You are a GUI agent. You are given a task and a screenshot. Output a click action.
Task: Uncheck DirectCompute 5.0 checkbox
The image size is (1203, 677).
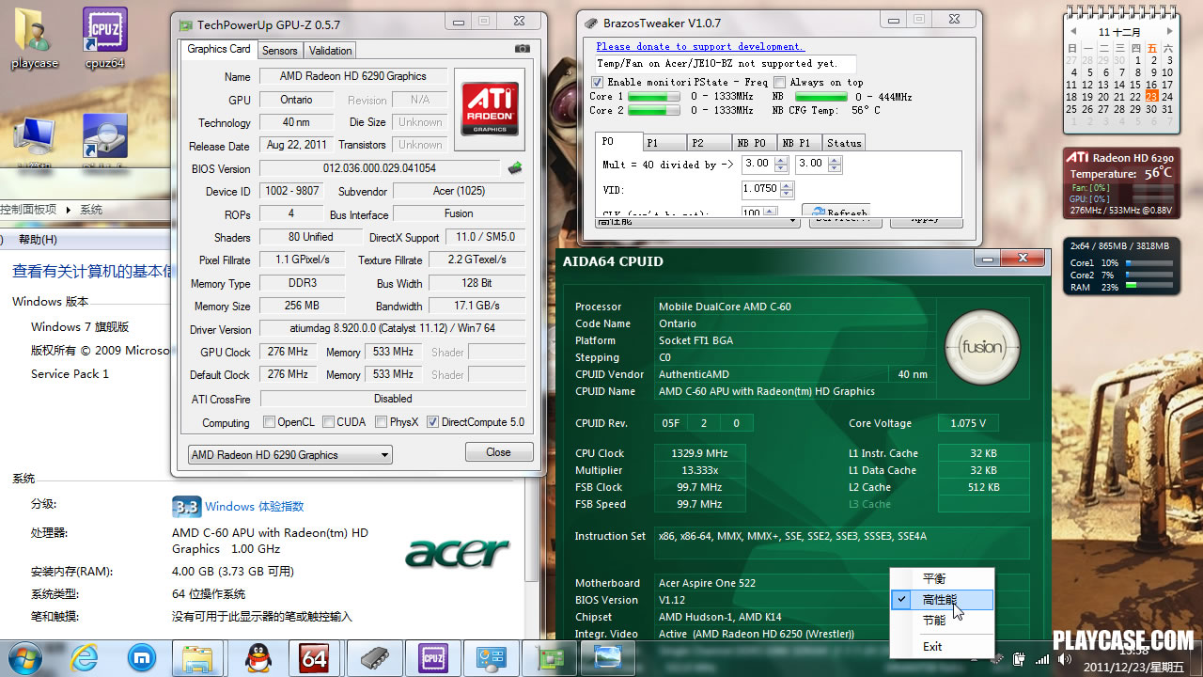point(432,422)
